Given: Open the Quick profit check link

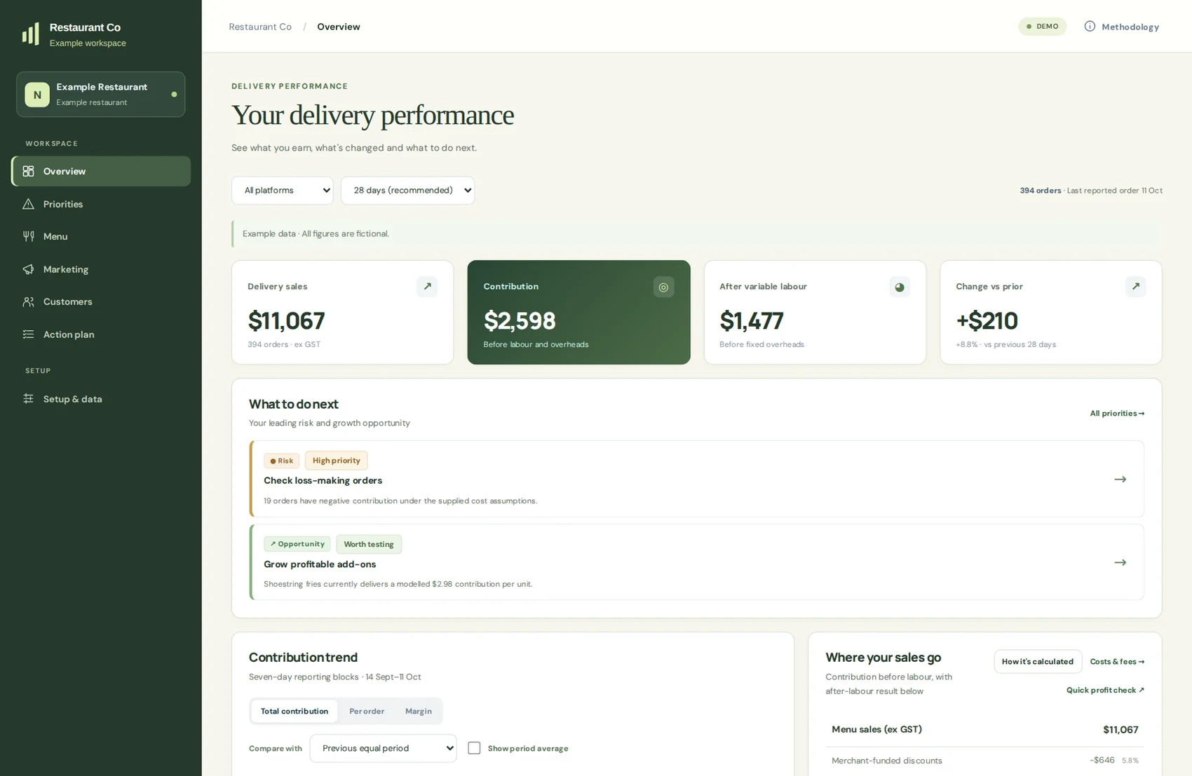Looking at the screenshot, I should pyautogui.click(x=1105, y=690).
